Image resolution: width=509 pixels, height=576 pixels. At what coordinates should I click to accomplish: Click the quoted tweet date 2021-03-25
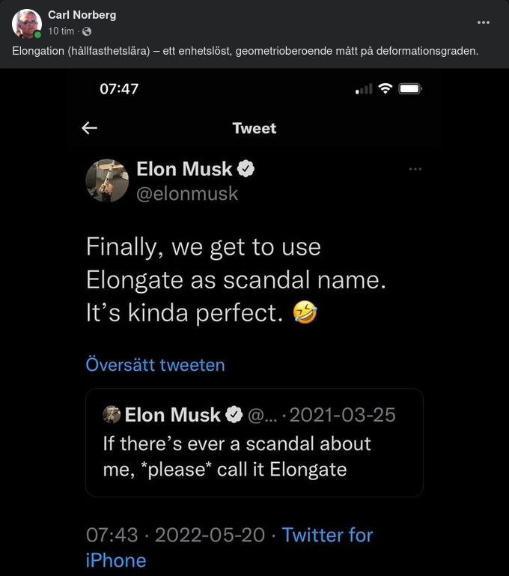coord(342,414)
